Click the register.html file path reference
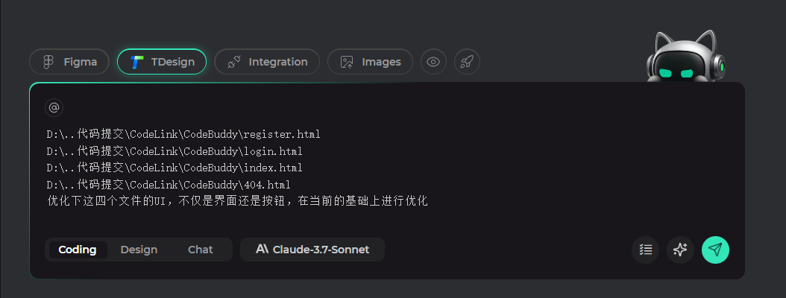Image resolution: width=786 pixels, height=298 pixels. tap(183, 134)
